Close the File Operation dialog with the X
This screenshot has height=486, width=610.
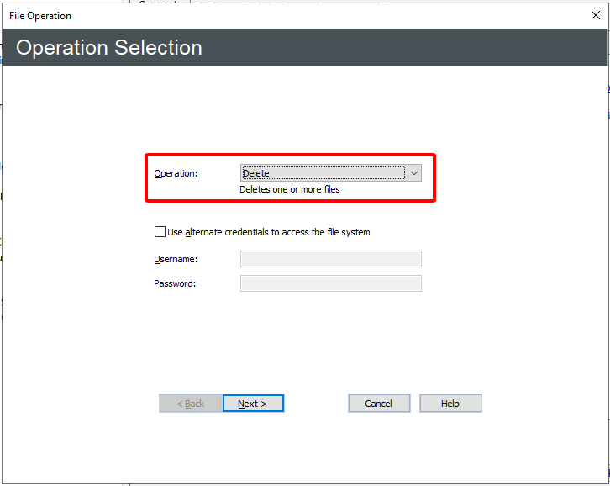tap(595, 16)
